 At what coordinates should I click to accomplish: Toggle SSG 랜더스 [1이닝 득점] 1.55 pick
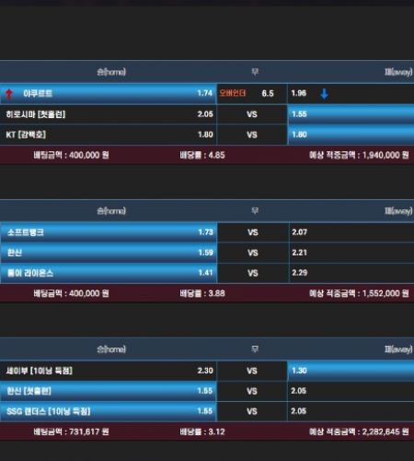point(109,411)
